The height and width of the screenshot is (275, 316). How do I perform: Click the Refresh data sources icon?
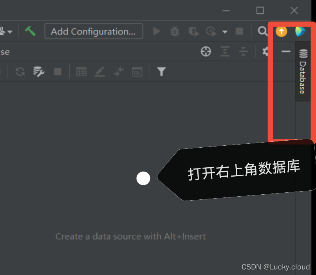pyautogui.click(x=20, y=72)
